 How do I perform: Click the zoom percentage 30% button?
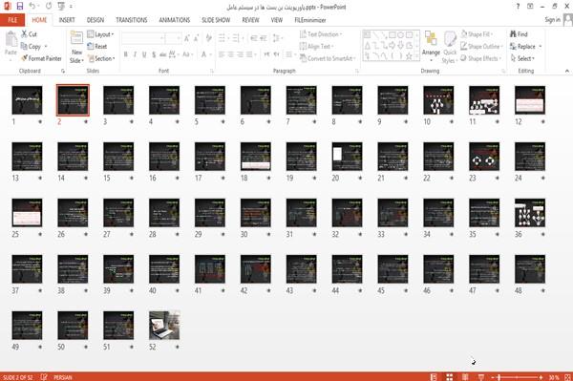coord(554,377)
